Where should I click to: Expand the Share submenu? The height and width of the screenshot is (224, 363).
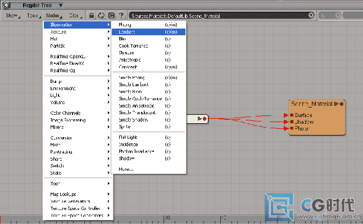[x=78, y=159]
